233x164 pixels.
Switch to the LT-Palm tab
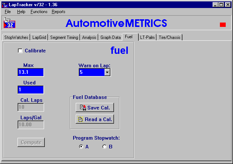click(147, 37)
